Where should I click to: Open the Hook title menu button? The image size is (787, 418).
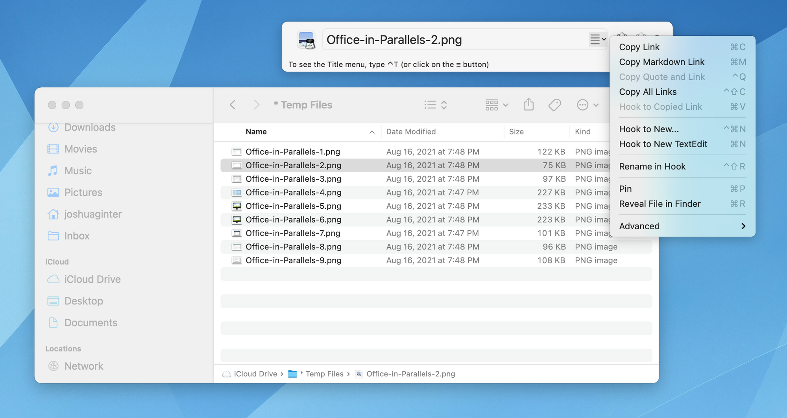coord(598,39)
